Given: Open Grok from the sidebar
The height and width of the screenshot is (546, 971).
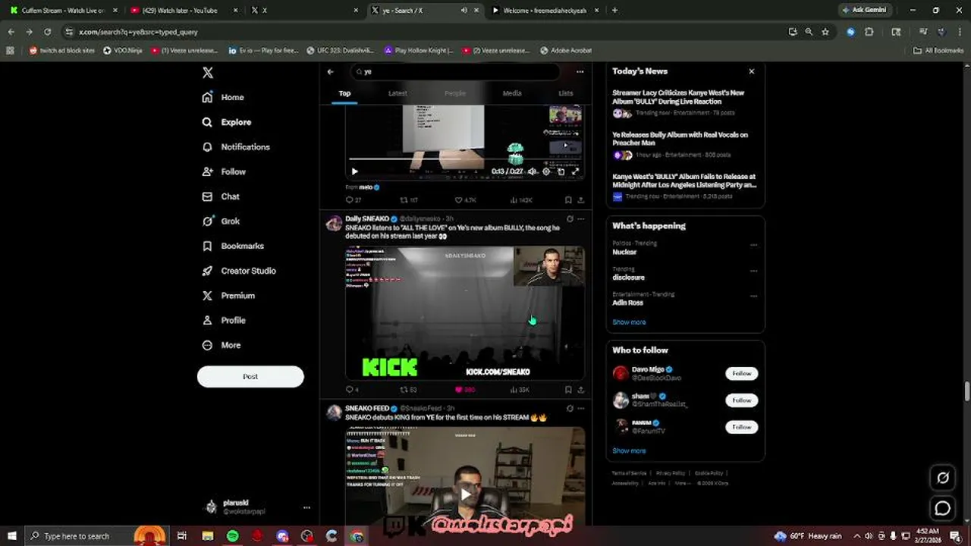Looking at the screenshot, I should (x=221, y=221).
